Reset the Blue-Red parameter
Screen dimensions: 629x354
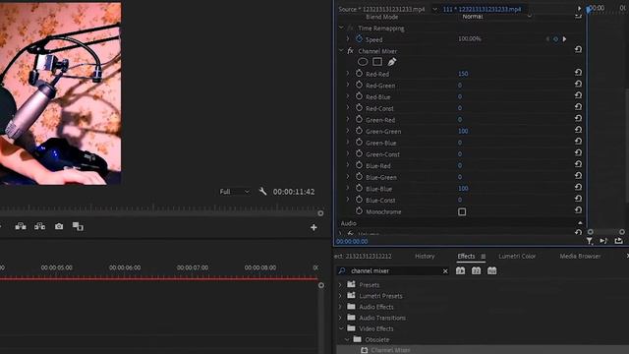[x=578, y=164]
